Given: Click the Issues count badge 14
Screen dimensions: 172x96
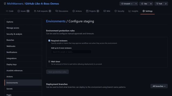Looking at the screenshot, I should click(28, 11).
